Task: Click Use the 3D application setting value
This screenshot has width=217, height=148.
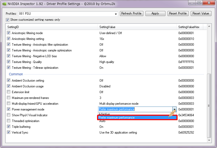Action: pyautogui.click(x=118, y=133)
